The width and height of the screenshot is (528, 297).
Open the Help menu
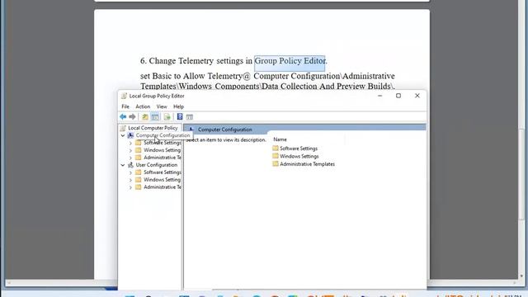click(x=178, y=106)
